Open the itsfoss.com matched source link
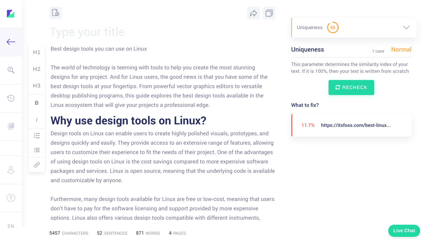 356,125
